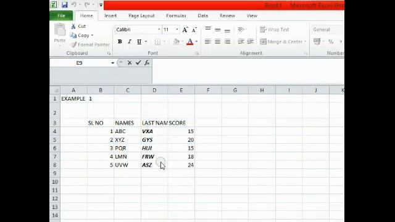
Task: Select column F header
Action: pyautogui.click(x=208, y=90)
